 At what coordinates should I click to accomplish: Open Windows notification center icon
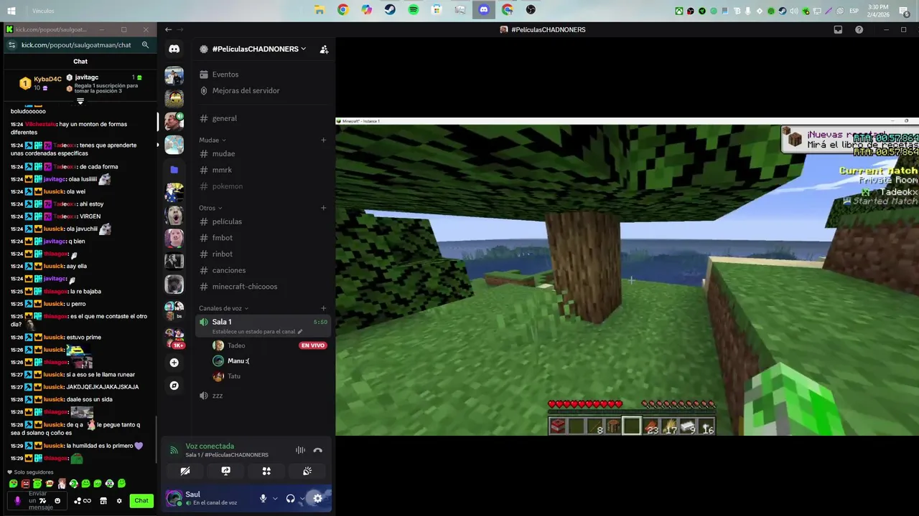coord(904,11)
